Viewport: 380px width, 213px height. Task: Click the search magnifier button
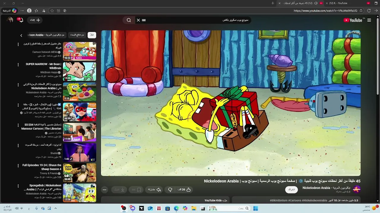129,20
